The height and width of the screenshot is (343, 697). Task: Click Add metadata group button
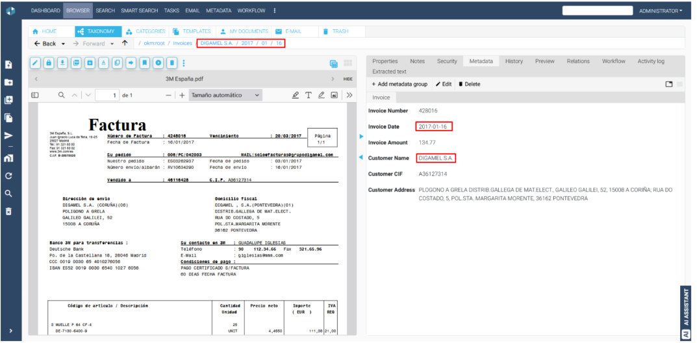pyautogui.click(x=399, y=84)
